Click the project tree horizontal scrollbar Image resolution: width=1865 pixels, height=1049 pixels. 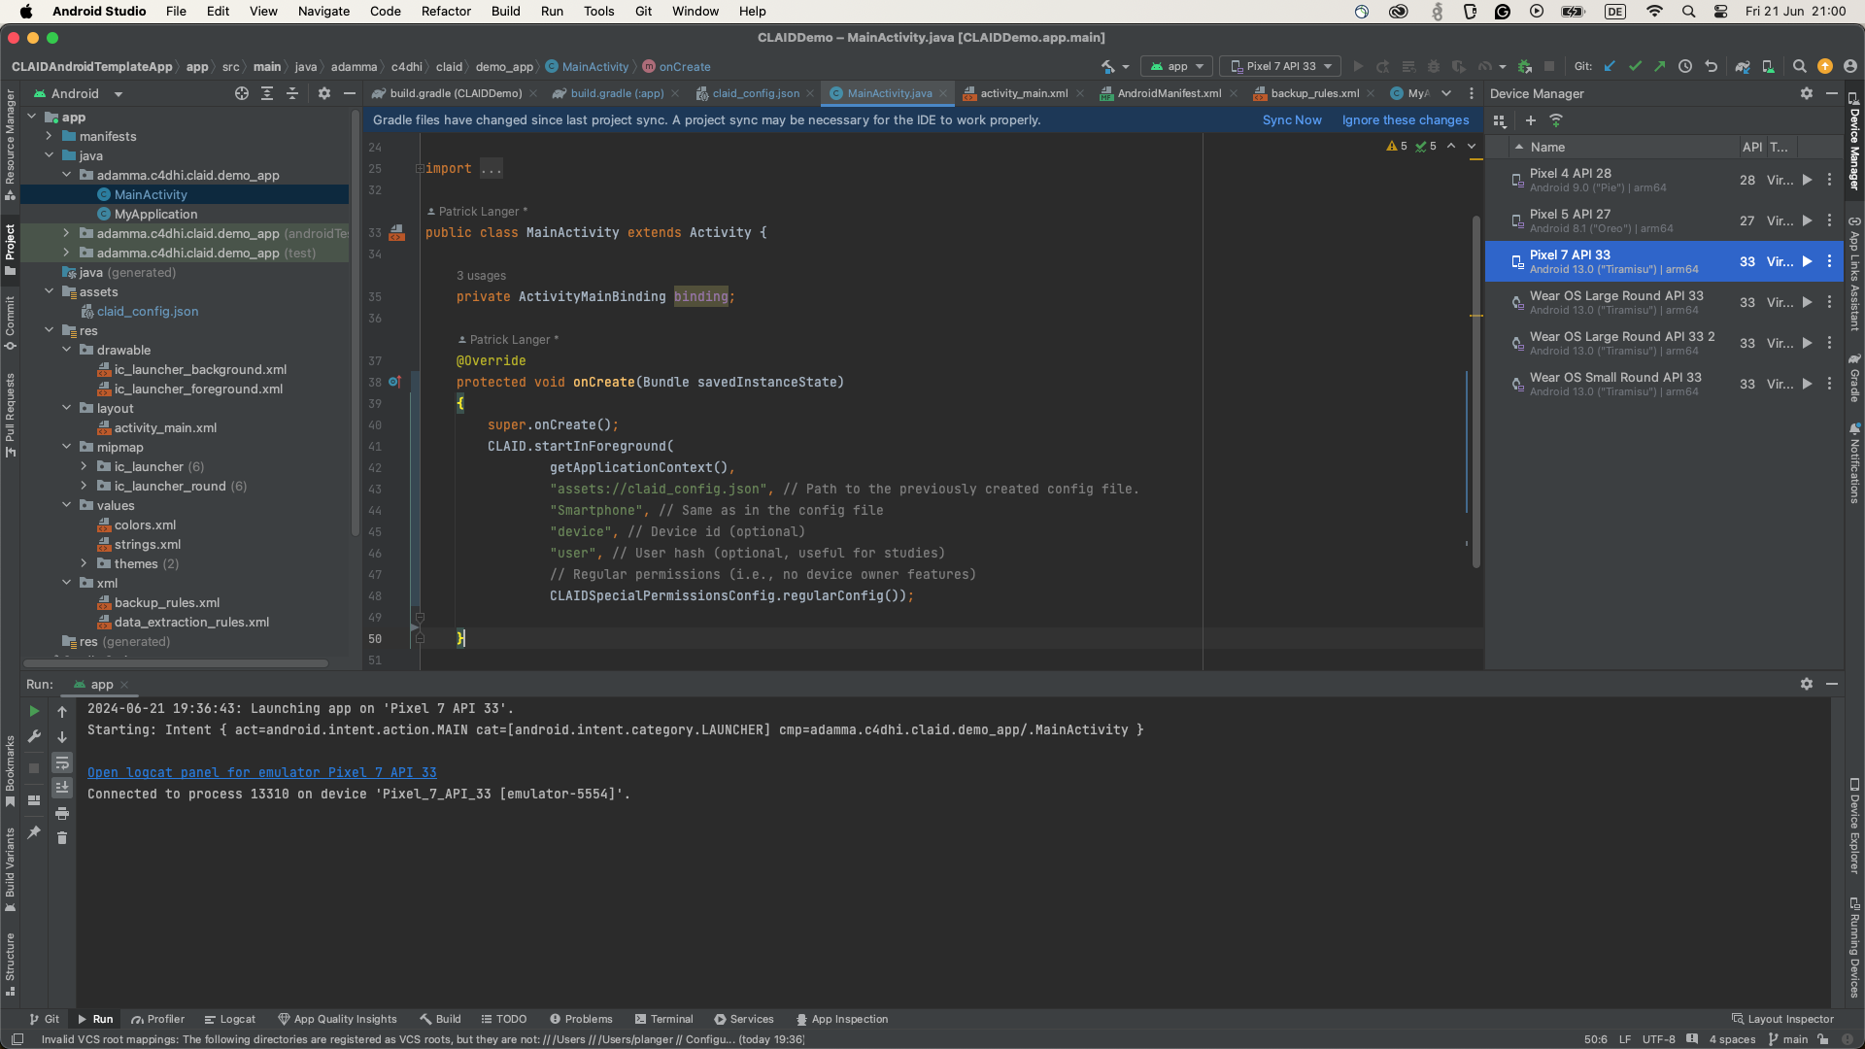point(176,663)
